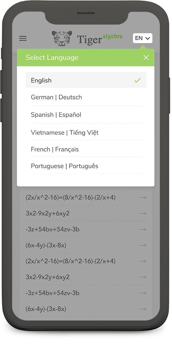Choose Portuguese | Português option

pos(64,166)
